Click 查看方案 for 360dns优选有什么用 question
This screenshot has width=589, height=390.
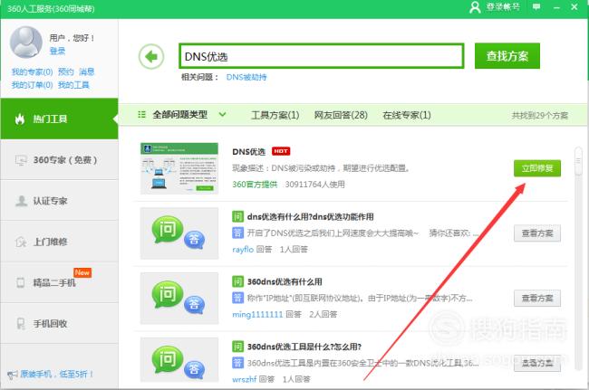pyautogui.click(x=537, y=298)
